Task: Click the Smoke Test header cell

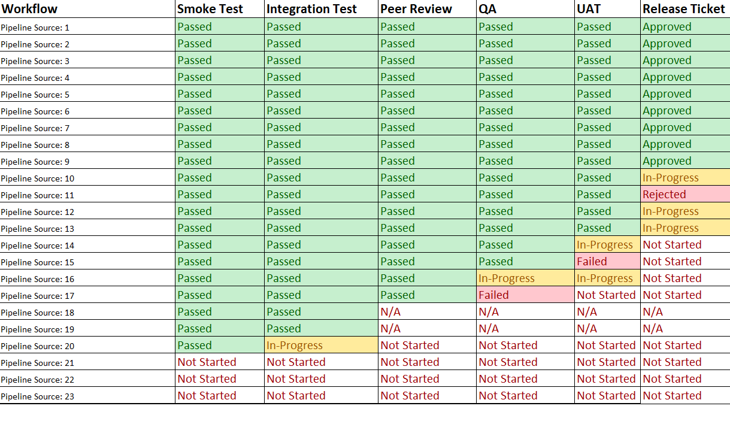Action: click(220, 9)
